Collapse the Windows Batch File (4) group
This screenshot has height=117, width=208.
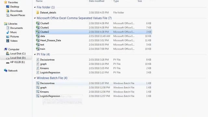point(35,78)
